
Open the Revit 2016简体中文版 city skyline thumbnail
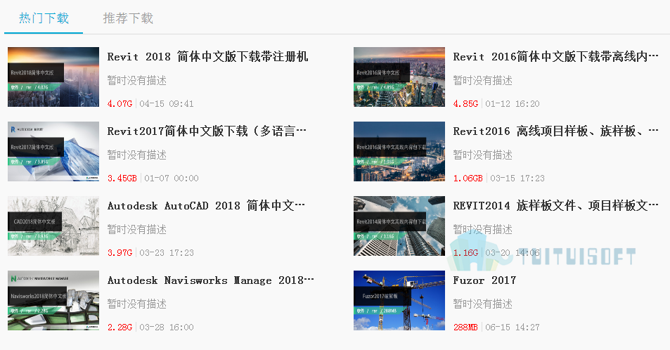tap(399, 77)
